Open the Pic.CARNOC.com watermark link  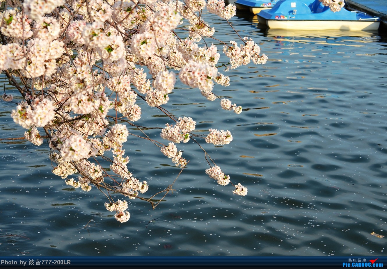[x=363, y=265]
